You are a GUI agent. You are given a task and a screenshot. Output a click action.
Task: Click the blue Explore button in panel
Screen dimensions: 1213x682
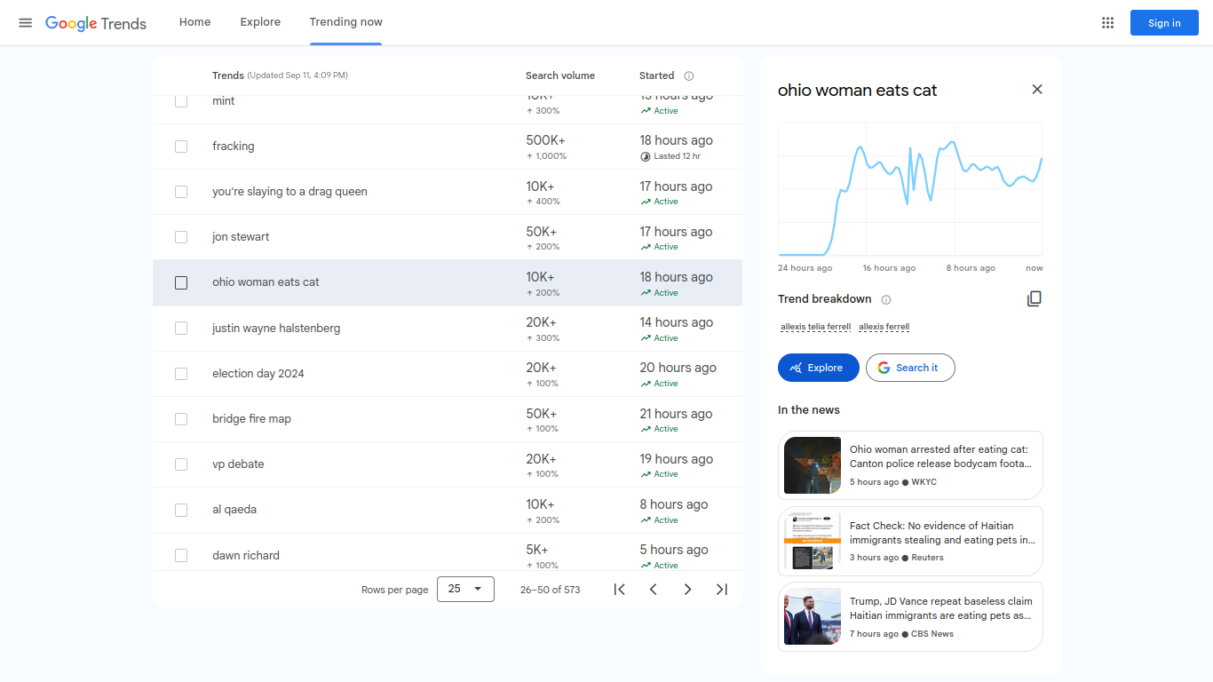[x=818, y=368]
